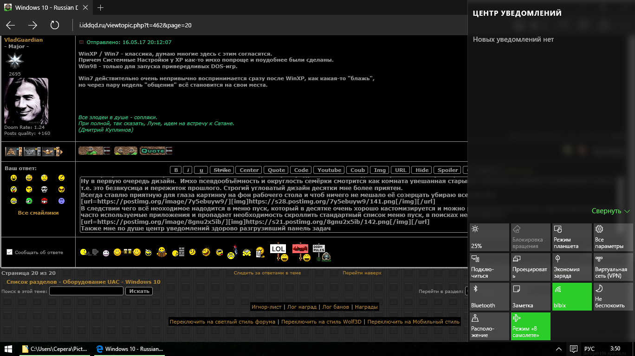Viewport: 635px width, 356px height.
Task: Open Все параметры settings gear tile
Action: coord(613,237)
